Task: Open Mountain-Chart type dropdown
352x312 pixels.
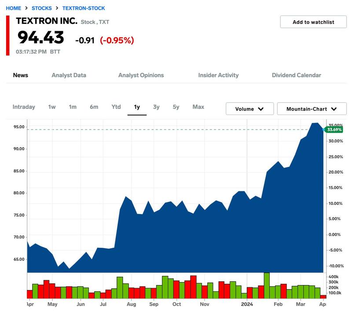Action: coord(312,109)
